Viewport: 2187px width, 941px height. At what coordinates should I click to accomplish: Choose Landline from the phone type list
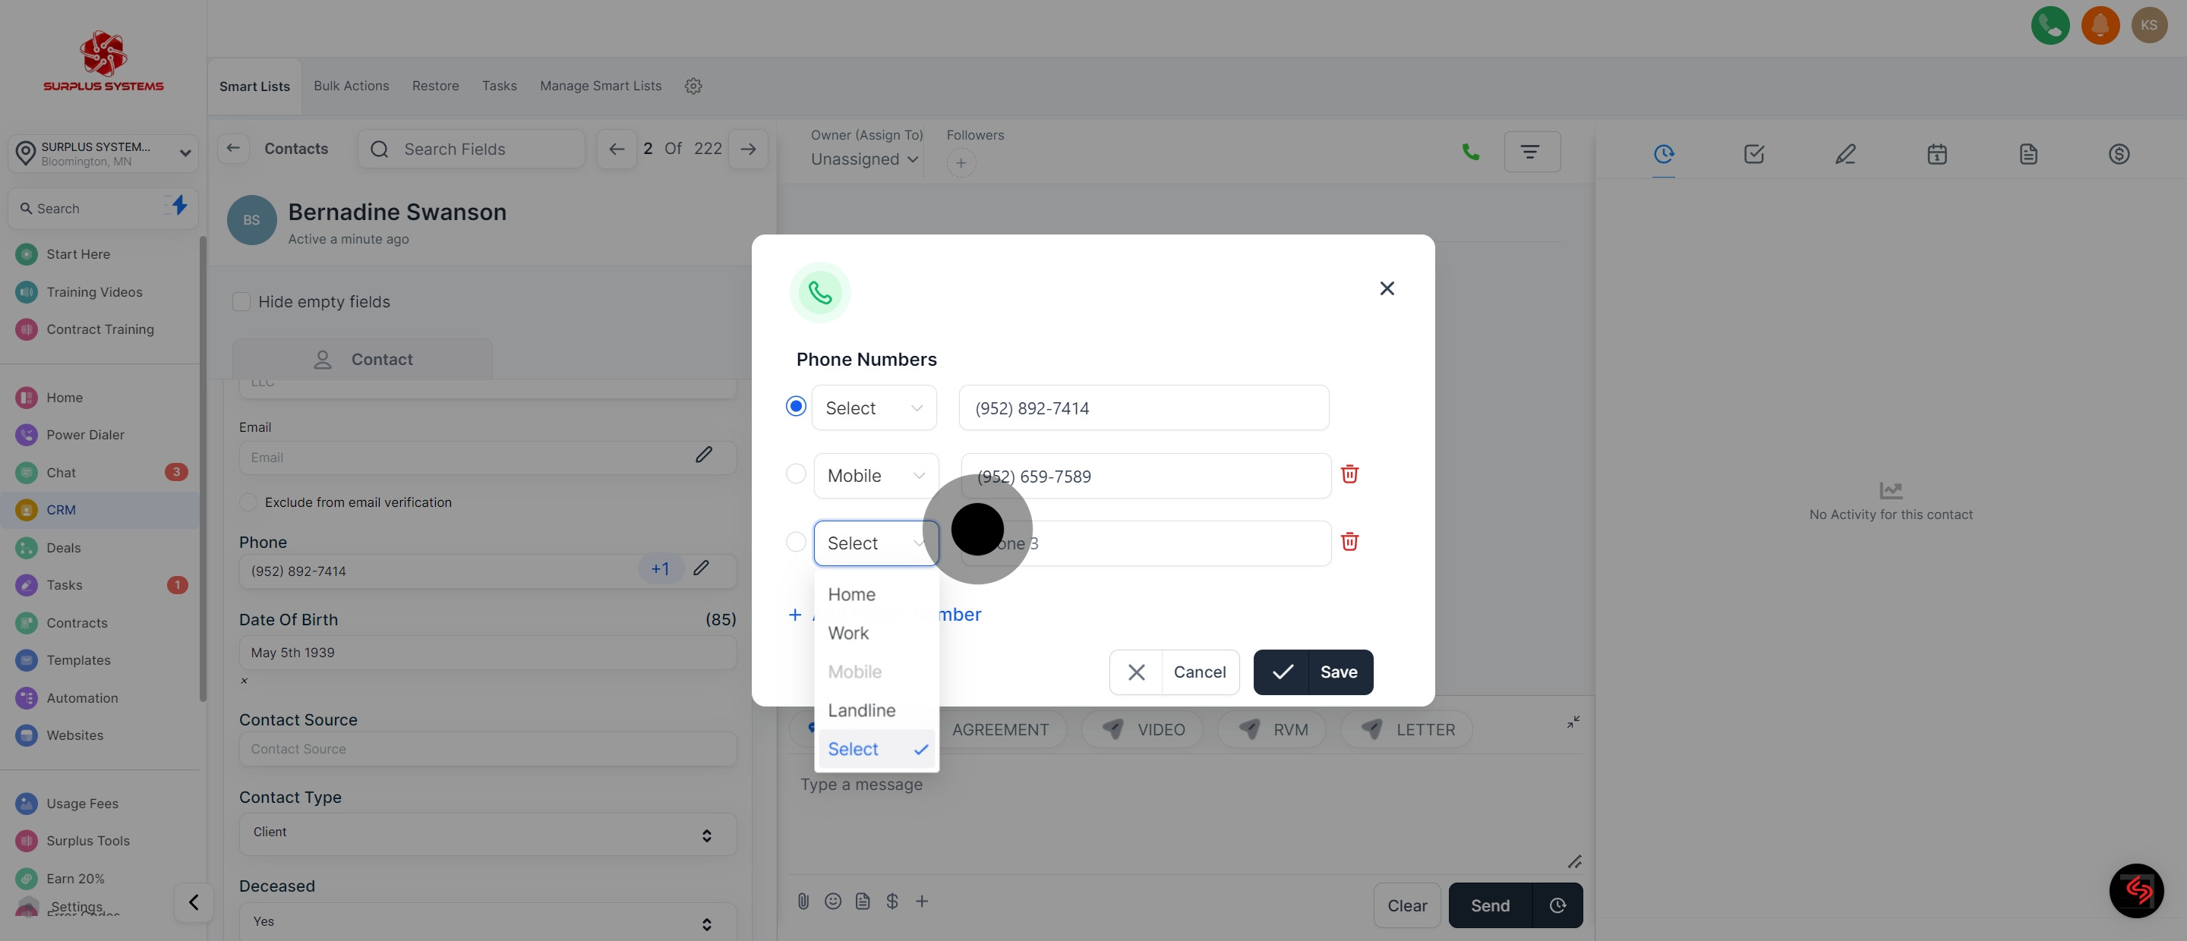pyautogui.click(x=861, y=710)
